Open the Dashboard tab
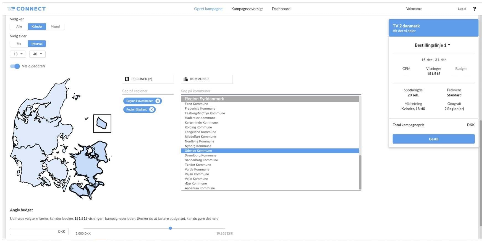The image size is (484, 242). click(x=281, y=9)
